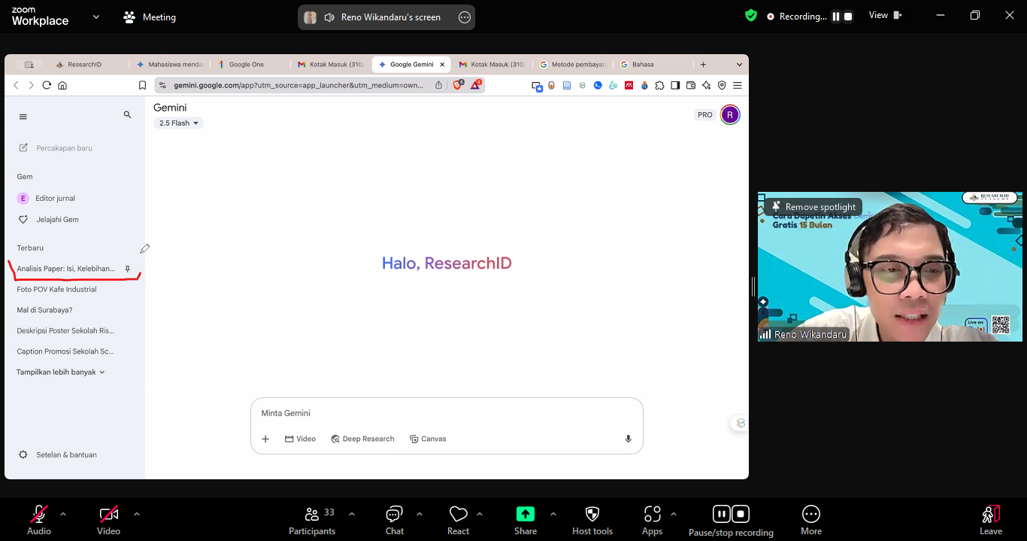Click the share icon in address bar
This screenshot has height=541, width=1027.
(x=438, y=86)
